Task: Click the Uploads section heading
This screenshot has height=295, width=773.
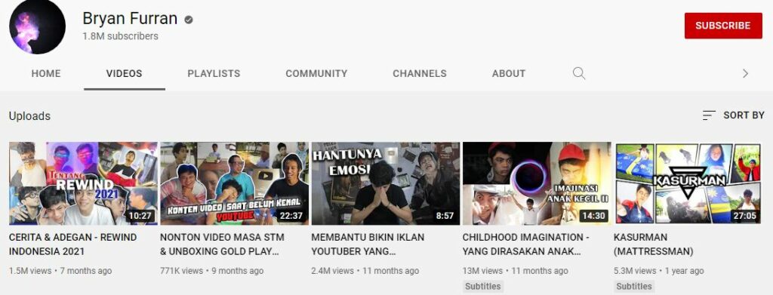Action: point(29,115)
